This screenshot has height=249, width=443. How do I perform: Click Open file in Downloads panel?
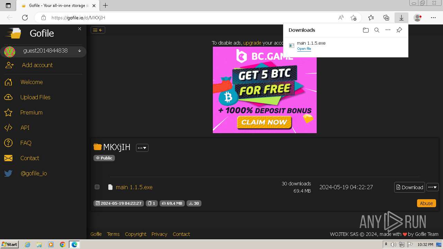(304, 49)
